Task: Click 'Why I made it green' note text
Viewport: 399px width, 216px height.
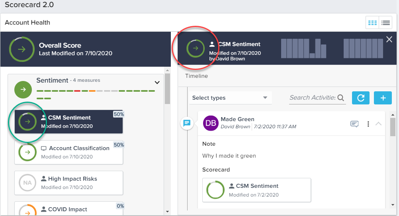Action: click(229, 156)
